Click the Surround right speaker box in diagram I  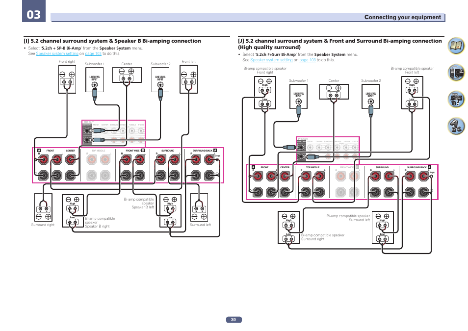tap(43, 207)
